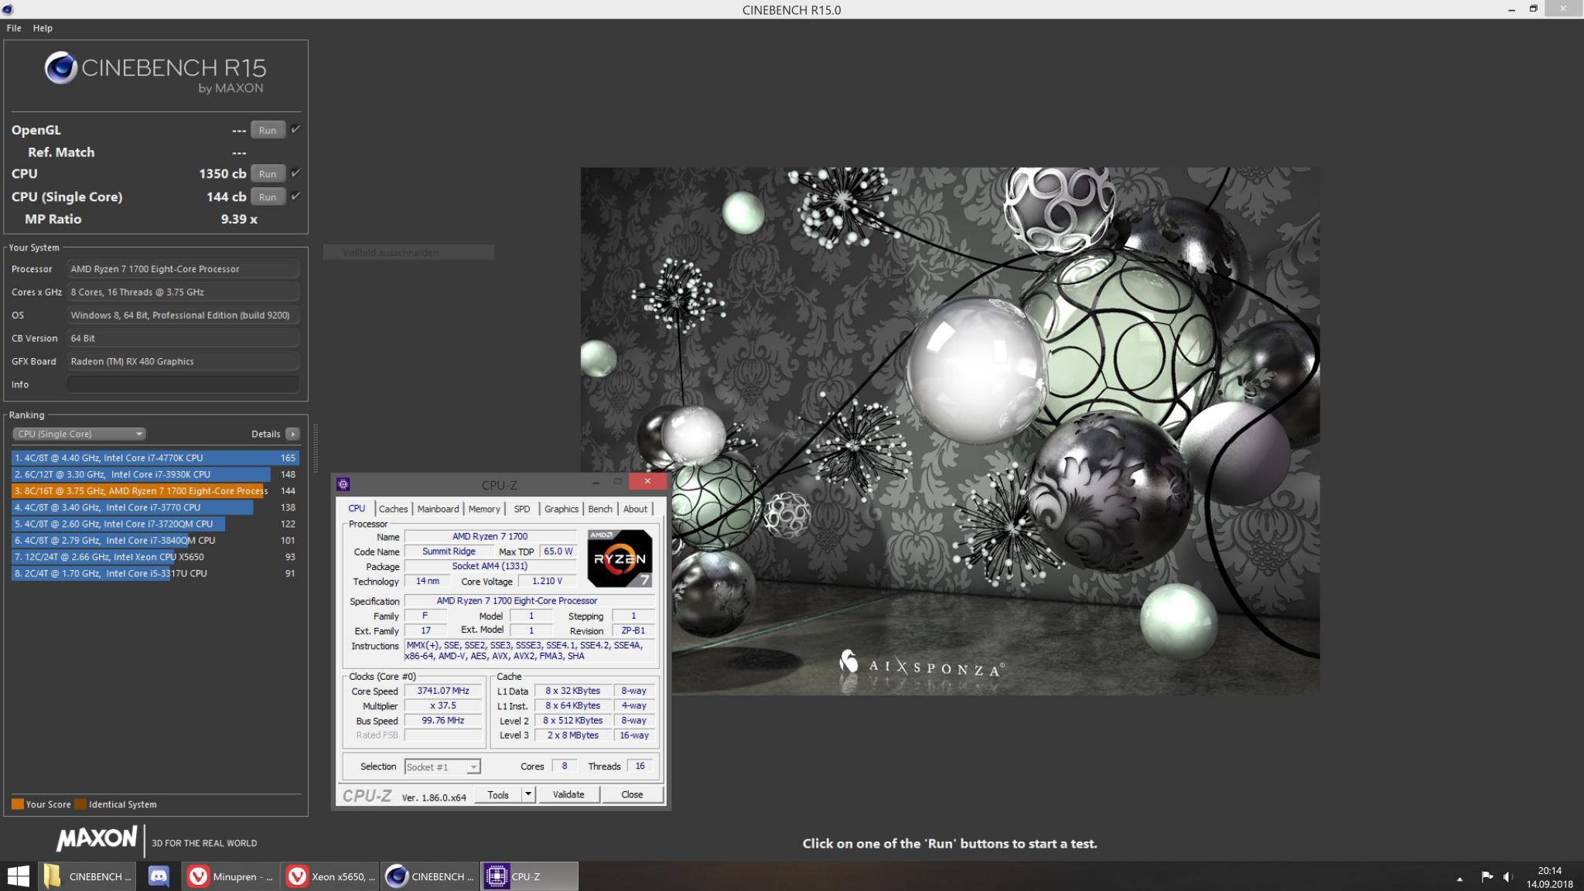
Task: Click the Action Center flag icon
Action: [1487, 876]
